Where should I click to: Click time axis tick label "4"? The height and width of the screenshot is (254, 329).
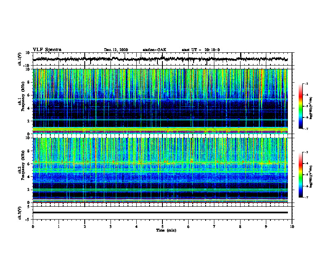point(137,227)
